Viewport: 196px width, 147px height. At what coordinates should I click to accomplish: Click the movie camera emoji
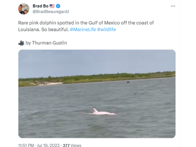click(x=21, y=43)
